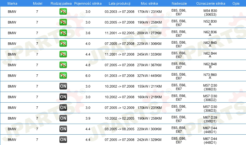Click the ON diesel icon in the 220kW / 300KM row
This screenshot has width=246, height=145.
pos(63,129)
